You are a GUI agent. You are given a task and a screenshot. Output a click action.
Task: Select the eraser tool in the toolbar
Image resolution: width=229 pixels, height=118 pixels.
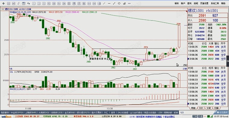[x=124, y=3]
